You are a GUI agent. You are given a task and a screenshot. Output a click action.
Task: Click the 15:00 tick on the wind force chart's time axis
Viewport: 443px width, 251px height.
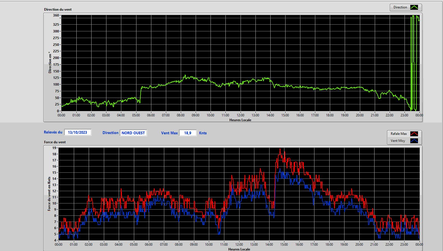click(x=284, y=244)
